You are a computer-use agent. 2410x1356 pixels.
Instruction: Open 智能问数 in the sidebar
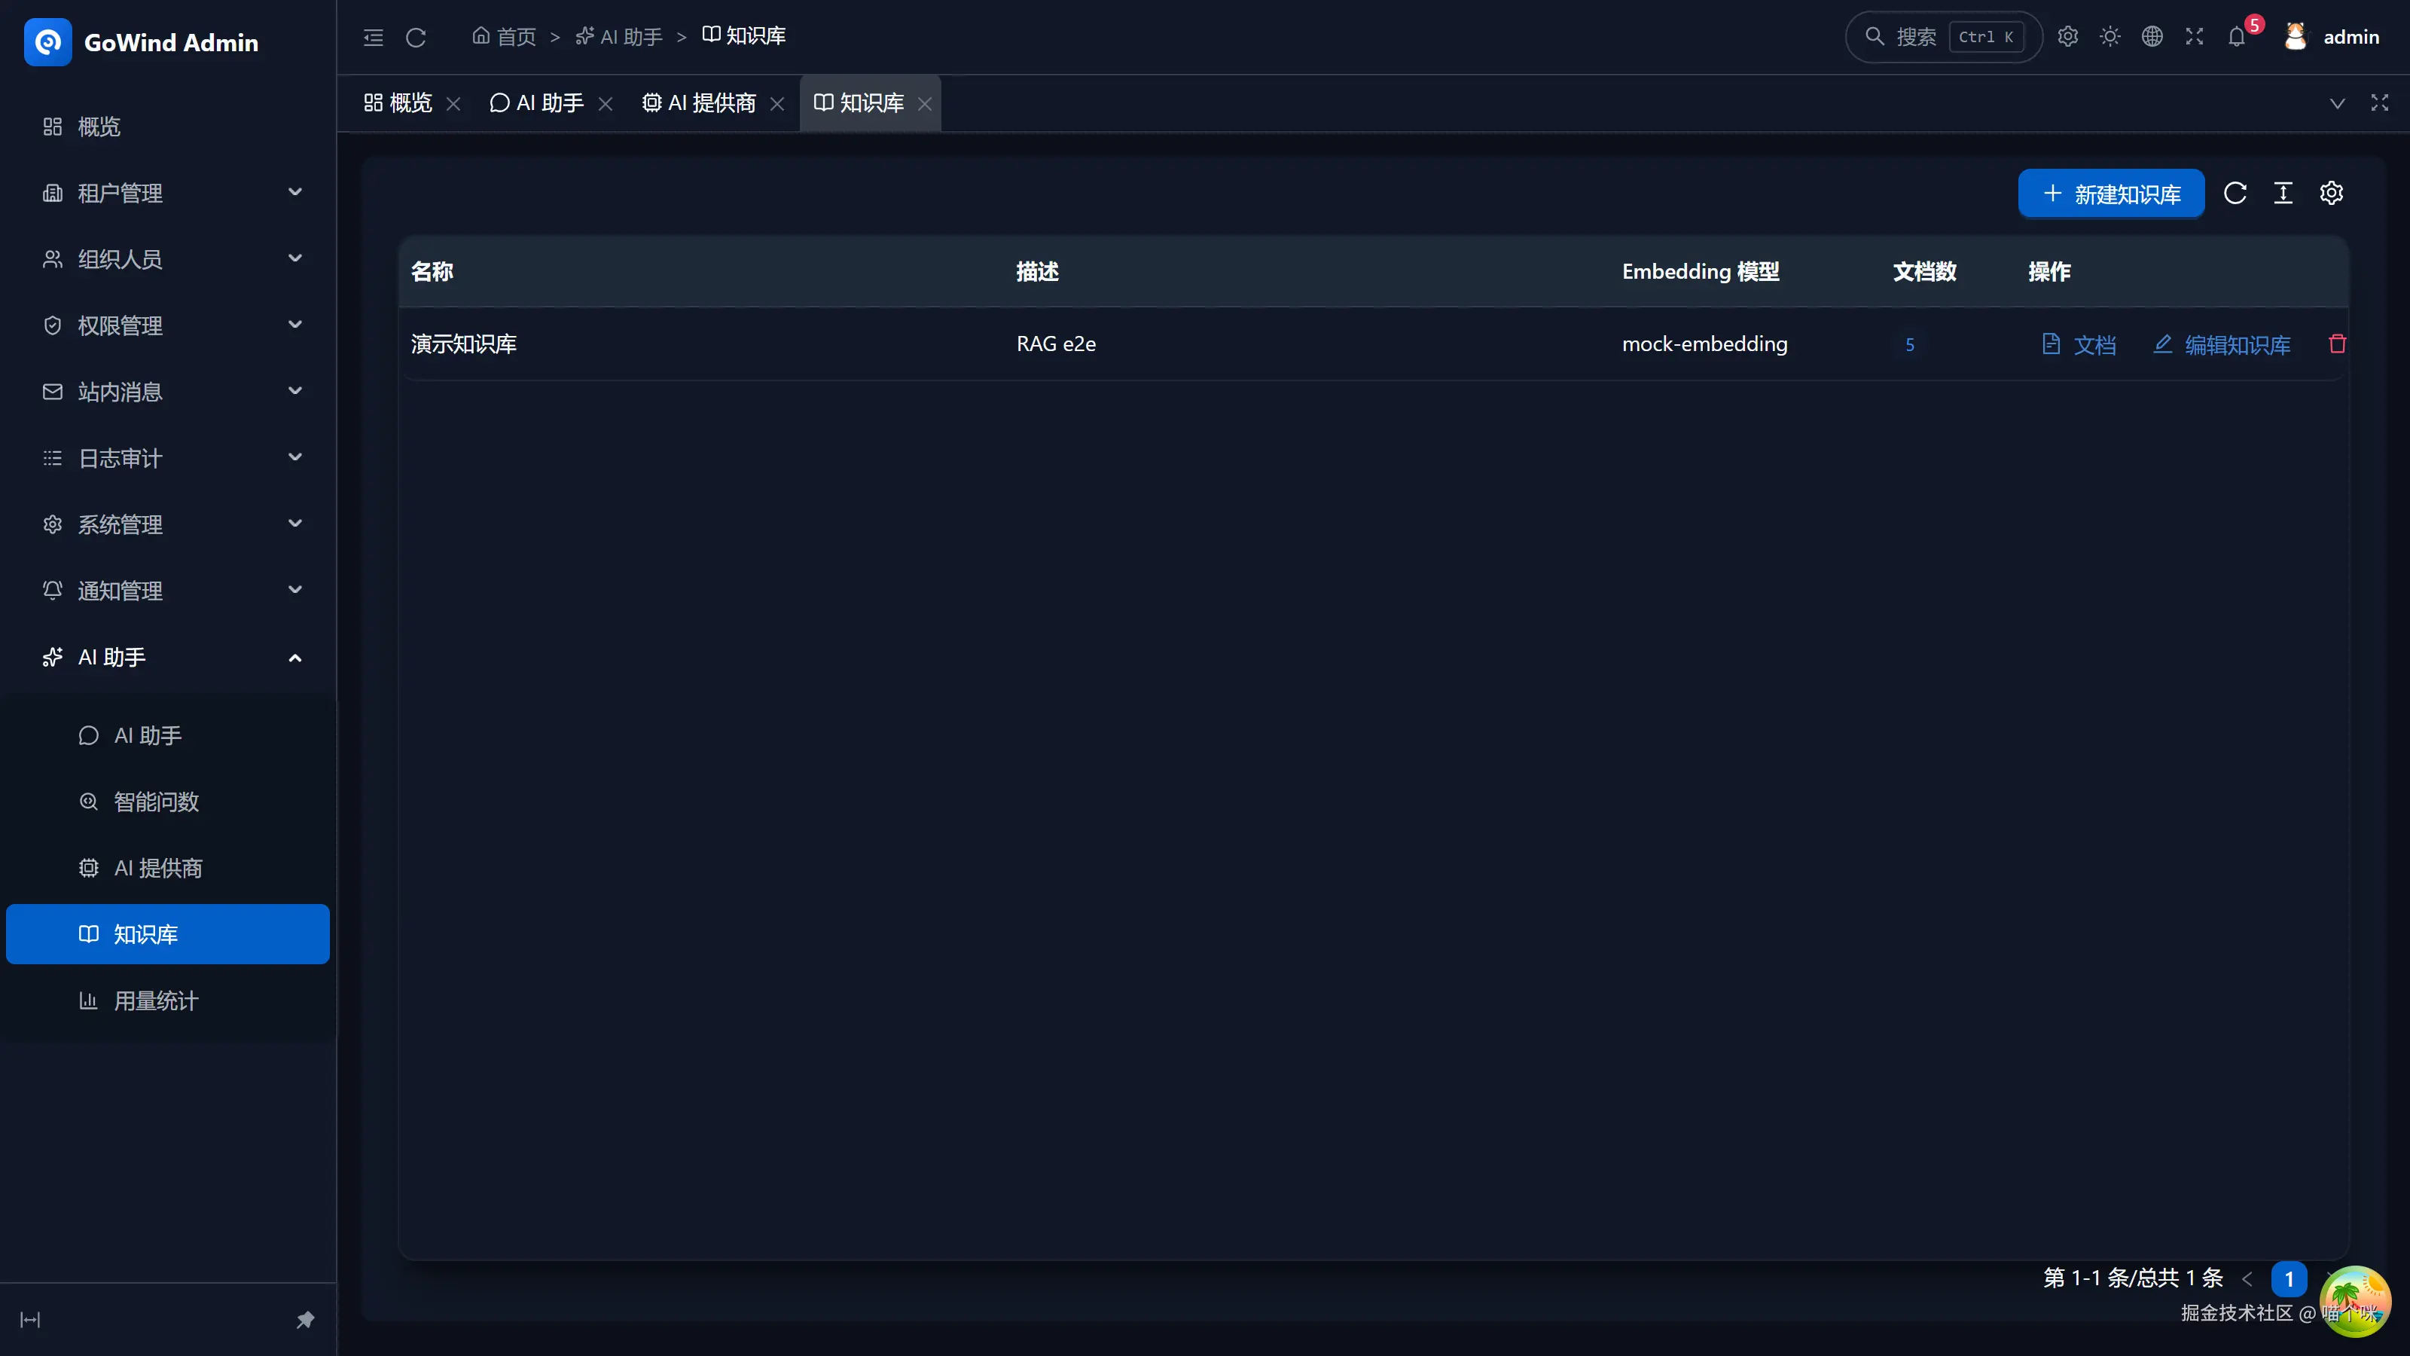click(169, 802)
